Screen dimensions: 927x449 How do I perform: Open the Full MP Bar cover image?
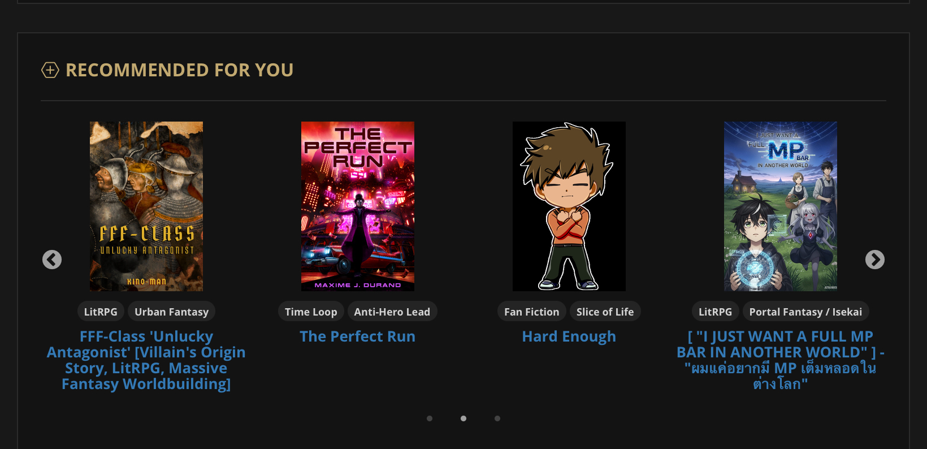click(x=781, y=206)
